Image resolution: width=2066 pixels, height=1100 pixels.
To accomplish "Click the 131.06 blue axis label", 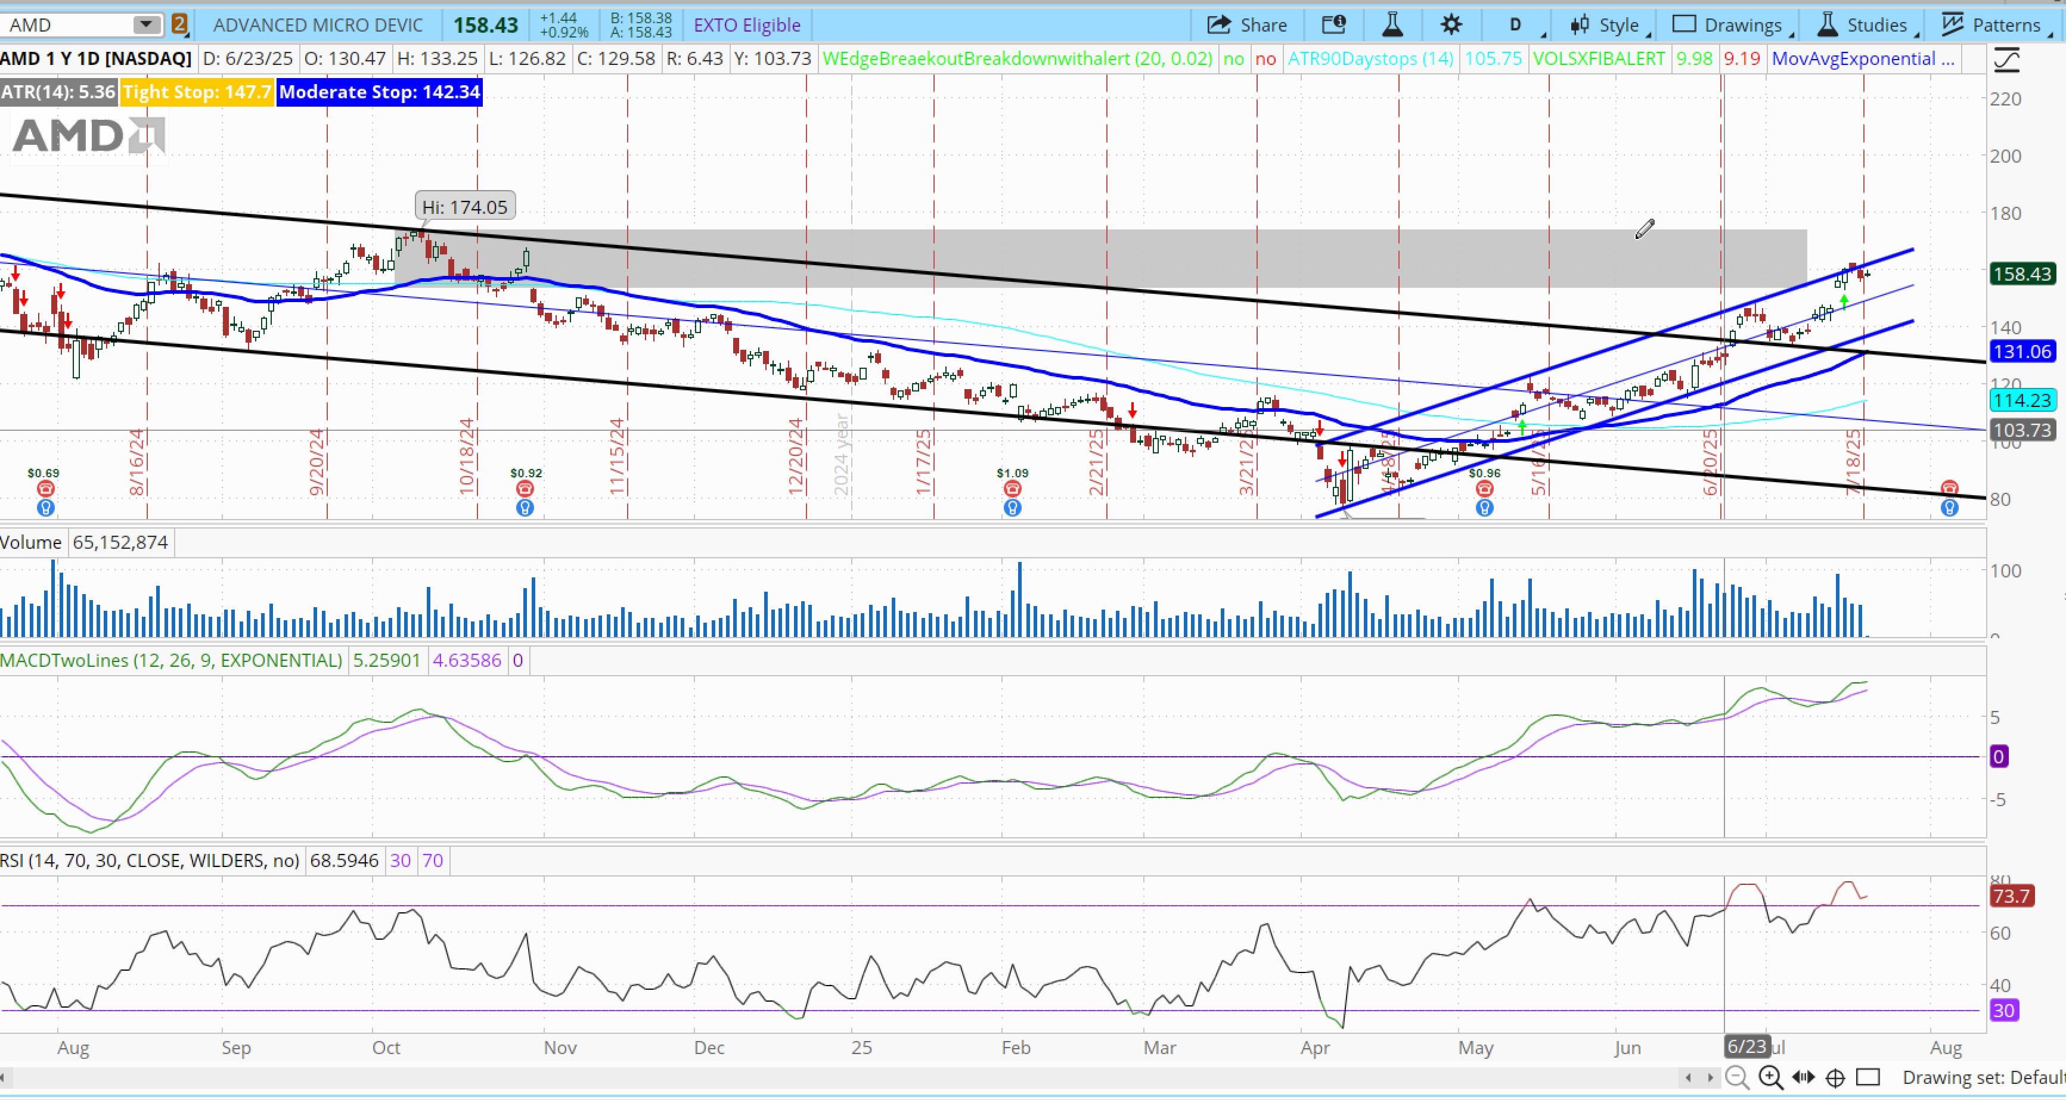I will (2021, 351).
